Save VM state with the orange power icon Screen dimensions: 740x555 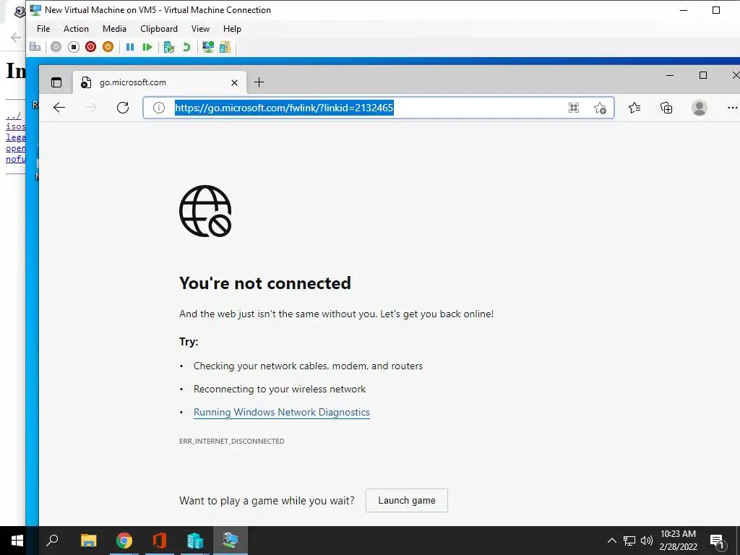[108, 47]
